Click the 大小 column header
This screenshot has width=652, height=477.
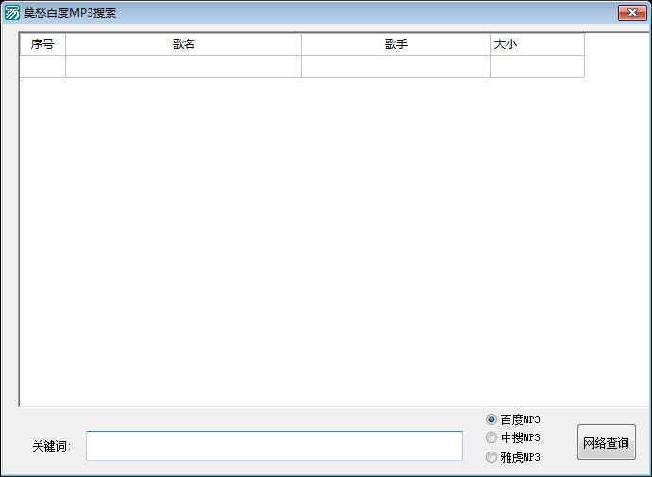pos(537,44)
